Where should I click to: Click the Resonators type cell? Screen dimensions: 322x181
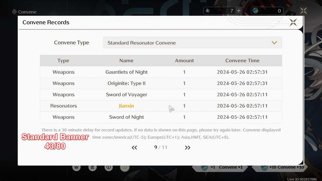(63, 106)
